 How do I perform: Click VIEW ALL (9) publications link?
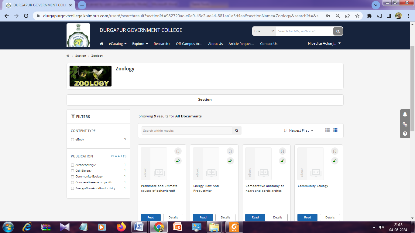[118, 156]
